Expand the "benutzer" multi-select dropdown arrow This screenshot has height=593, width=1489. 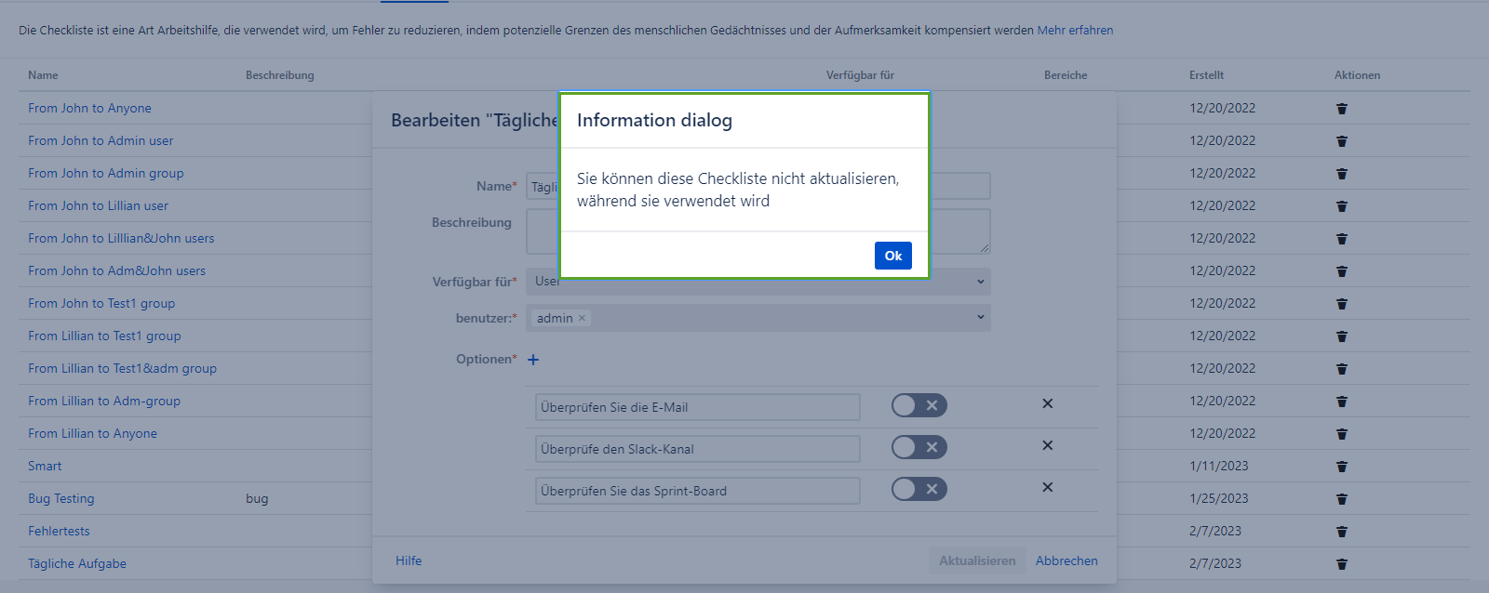coord(980,318)
